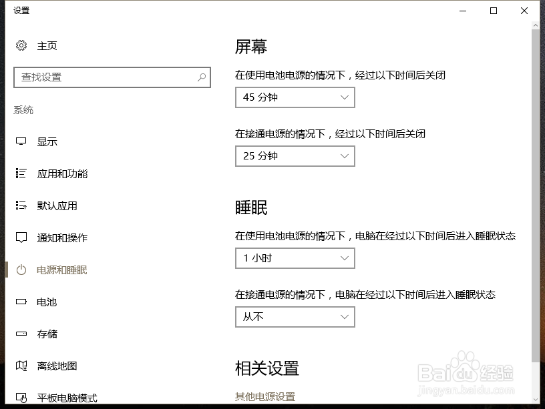
Task: Click inside the 查找设置 search box
Action: [100, 77]
